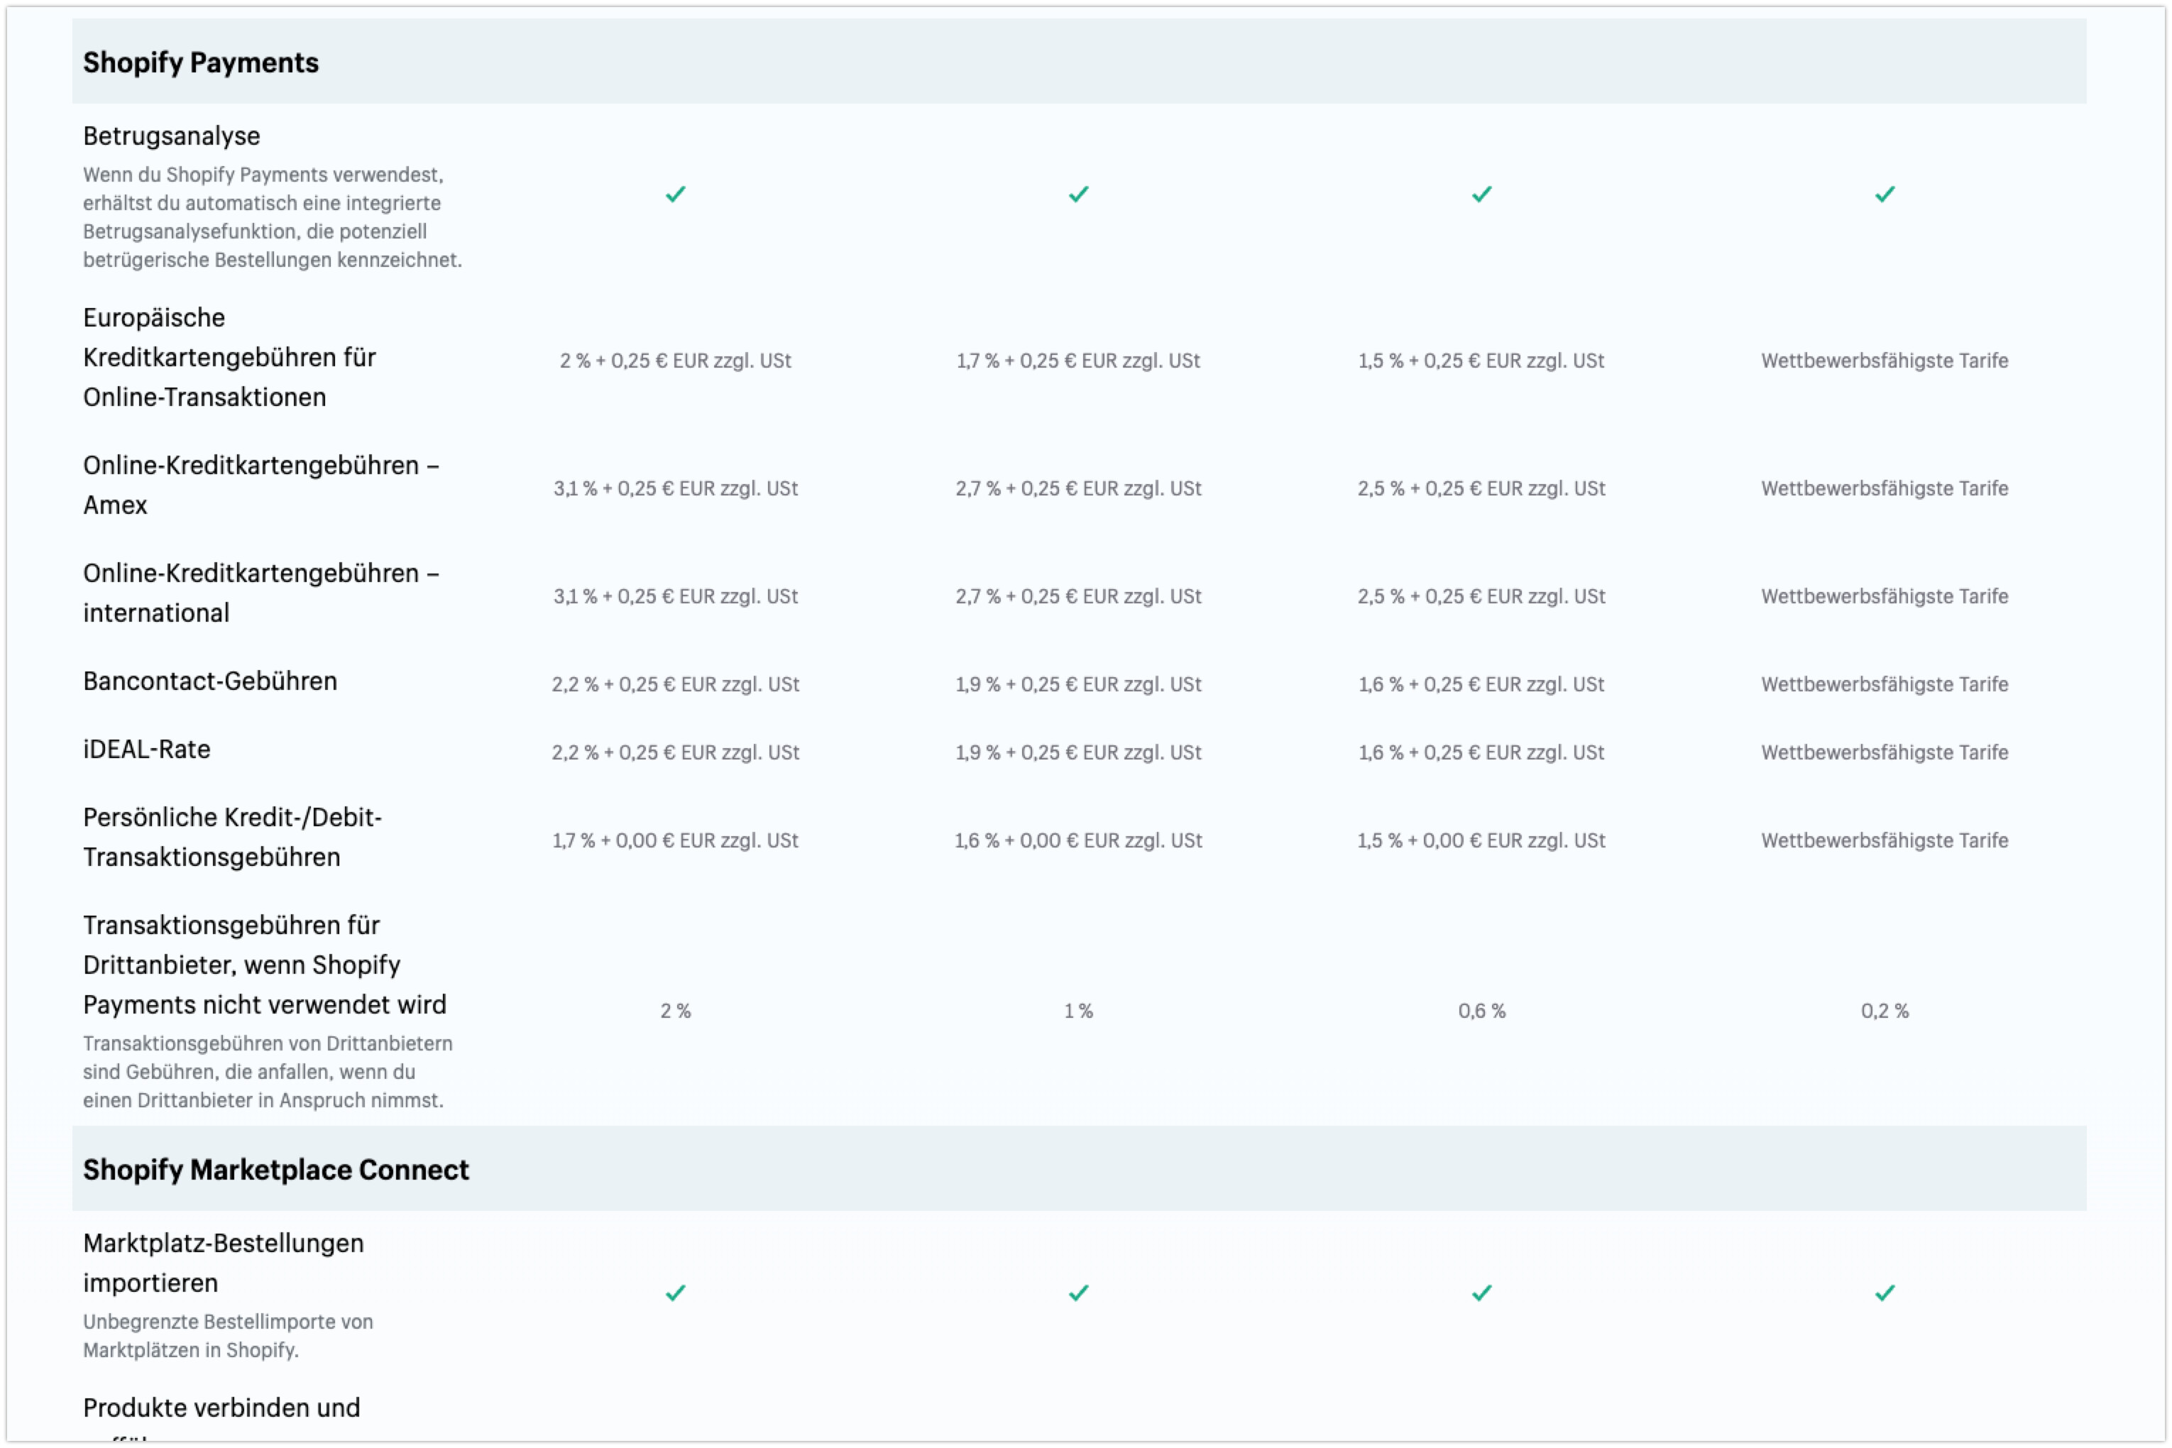Select the Betrugsanalyse row title
2172x1448 pixels.
coord(172,136)
